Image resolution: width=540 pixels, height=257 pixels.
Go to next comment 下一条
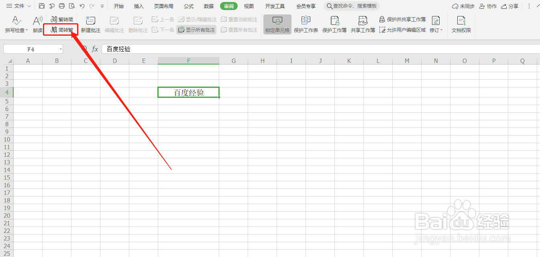(x=163, y=30)
